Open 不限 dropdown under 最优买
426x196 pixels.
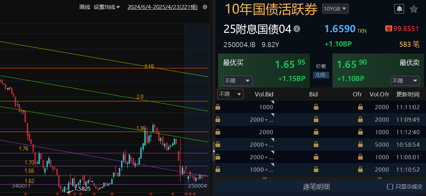pyautogui.click(x=237, y=81)
